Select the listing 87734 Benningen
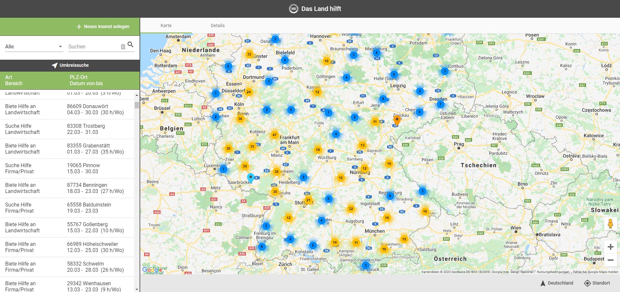Image resolution: width=620 pixels, height=292 pixels. click(67, 188)
